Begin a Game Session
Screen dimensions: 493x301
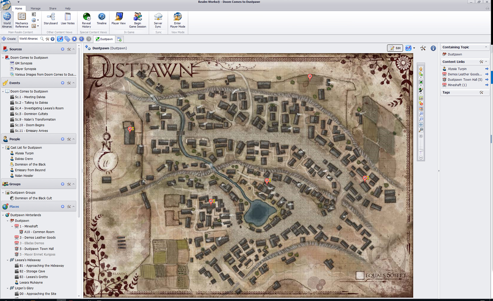click(x=137, y=20)
